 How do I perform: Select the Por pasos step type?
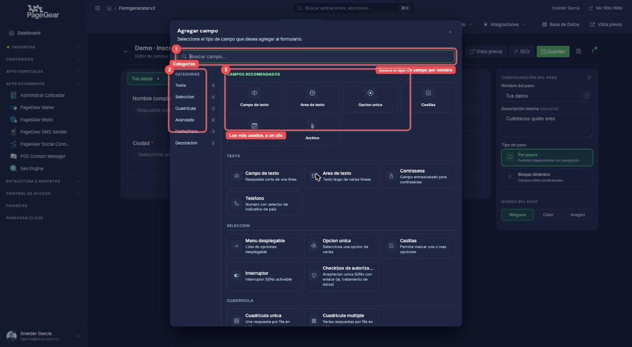(x=547, y=157)
